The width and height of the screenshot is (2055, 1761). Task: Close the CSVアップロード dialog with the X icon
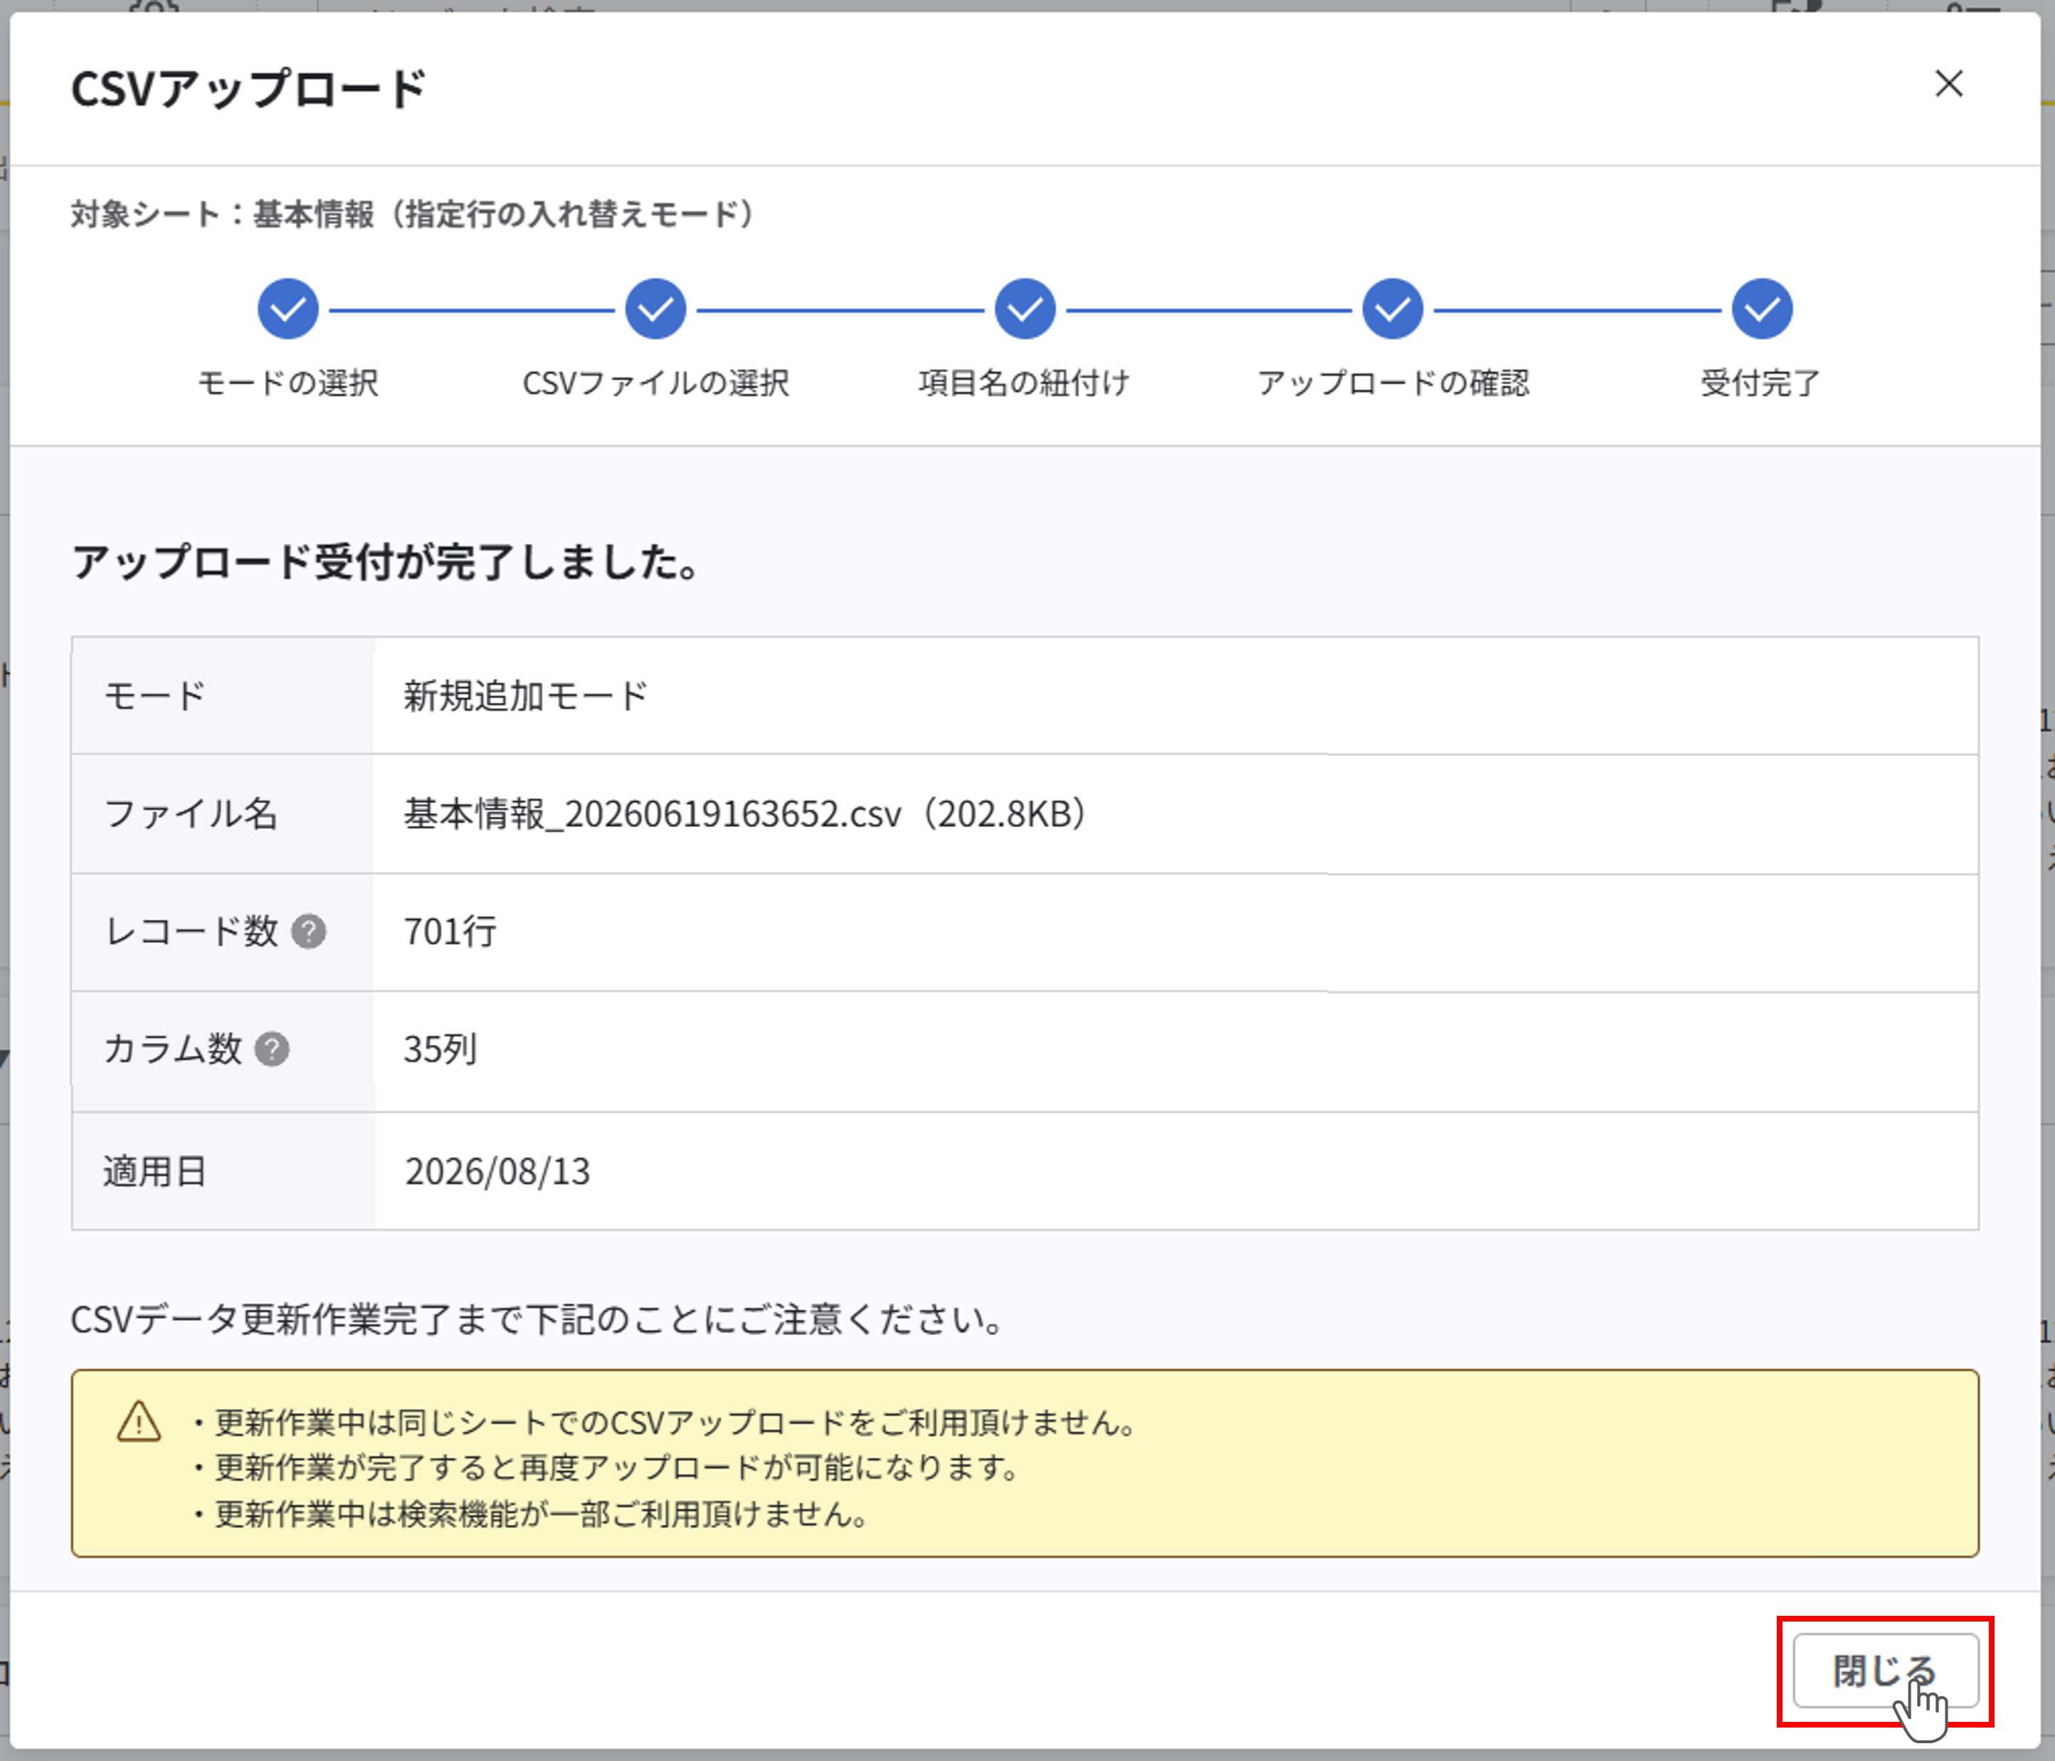click(x=1949, y=84)
